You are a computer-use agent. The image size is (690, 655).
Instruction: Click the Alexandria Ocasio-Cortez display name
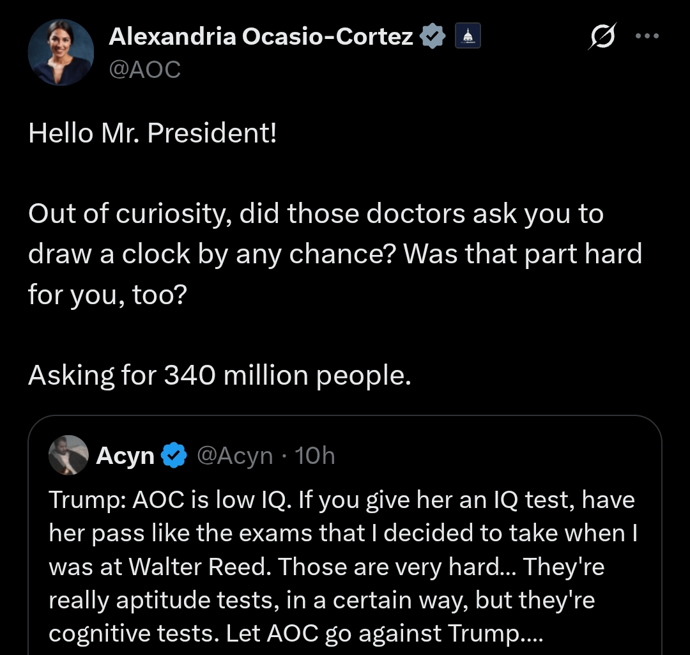tap(261, 37)
